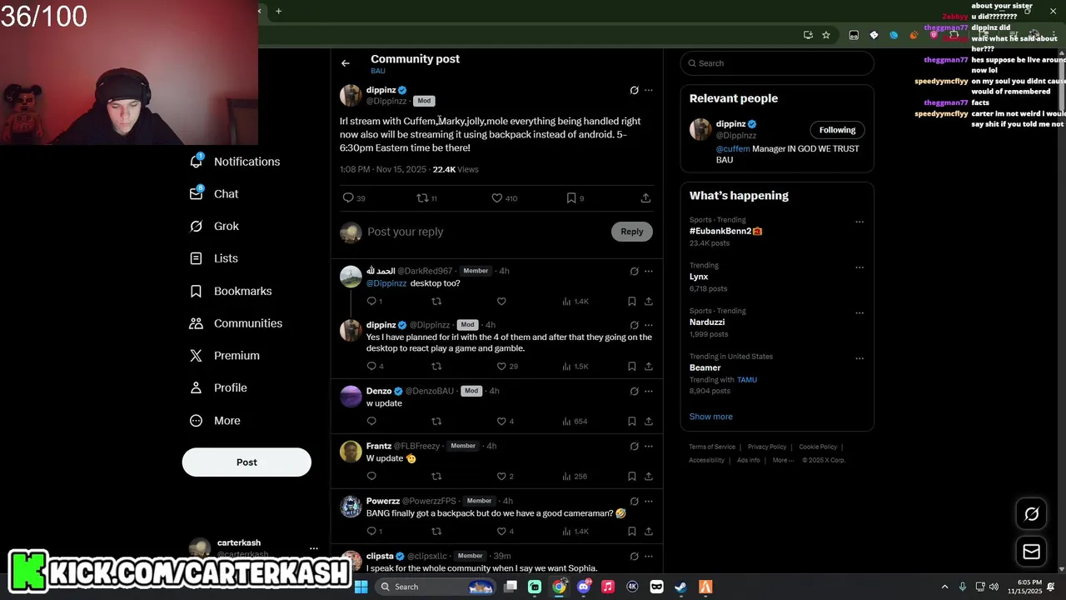Click reply icon showing 39 replies

click(x=354, y=198)
